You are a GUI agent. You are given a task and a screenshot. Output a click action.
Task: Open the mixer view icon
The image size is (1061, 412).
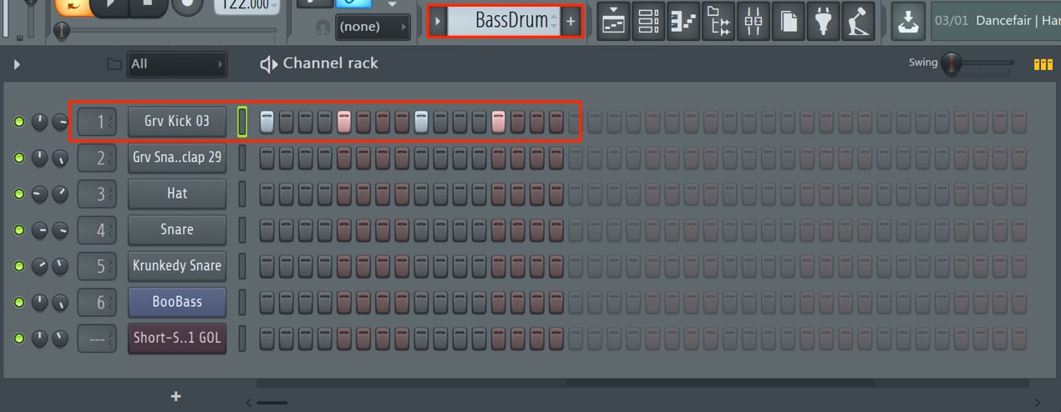click(753, 23)
